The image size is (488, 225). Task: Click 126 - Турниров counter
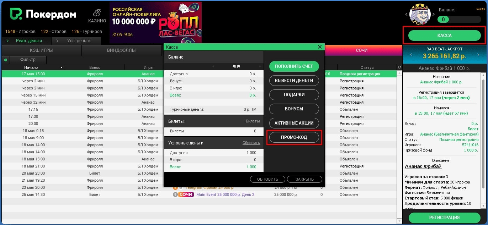[x=87, y=32]
